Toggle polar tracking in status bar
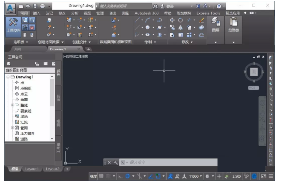Viewport: 287px width, 182px height. [128, 176]
